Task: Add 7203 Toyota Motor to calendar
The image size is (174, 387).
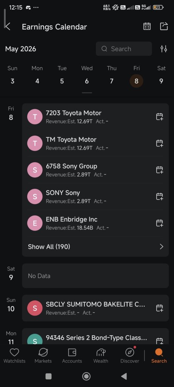Action: [159, 116]
